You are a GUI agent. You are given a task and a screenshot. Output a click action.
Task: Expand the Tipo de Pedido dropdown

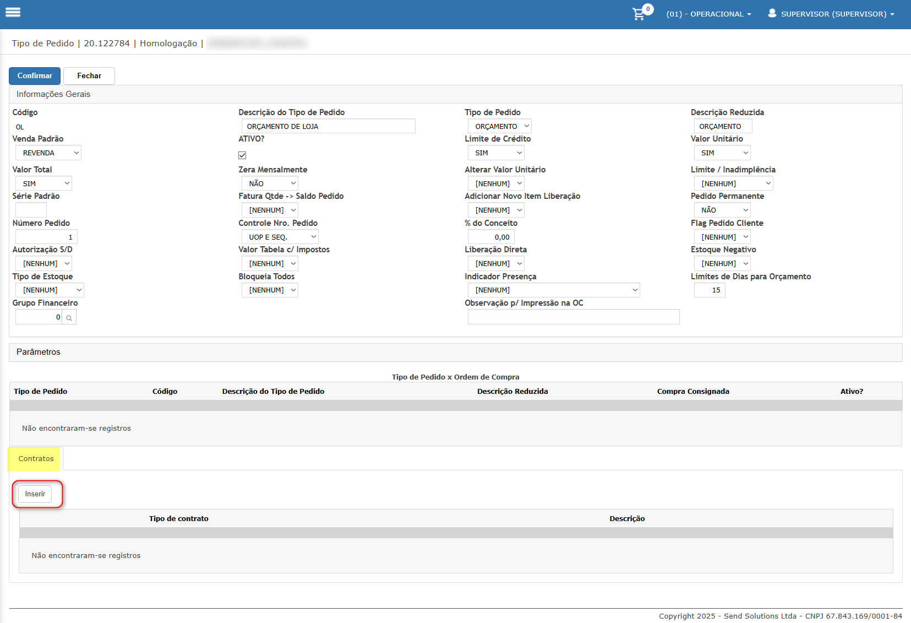pyautogui.click(x=499, y=126)
